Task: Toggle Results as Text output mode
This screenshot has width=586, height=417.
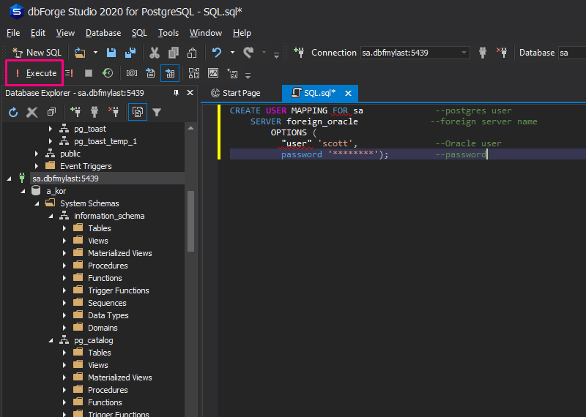Action: [150, 73]
